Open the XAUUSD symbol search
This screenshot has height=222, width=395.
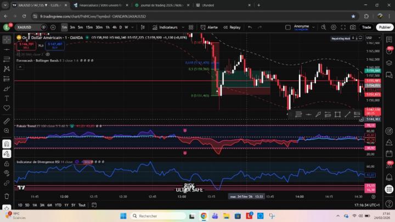tap(25, 27)
